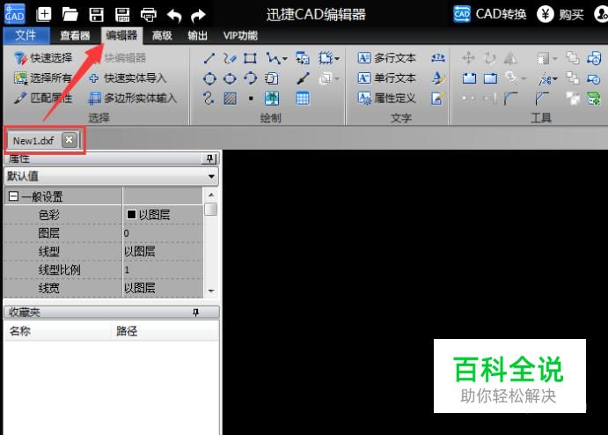
Task: Click the insert block icon
Action: pos(303,58)
